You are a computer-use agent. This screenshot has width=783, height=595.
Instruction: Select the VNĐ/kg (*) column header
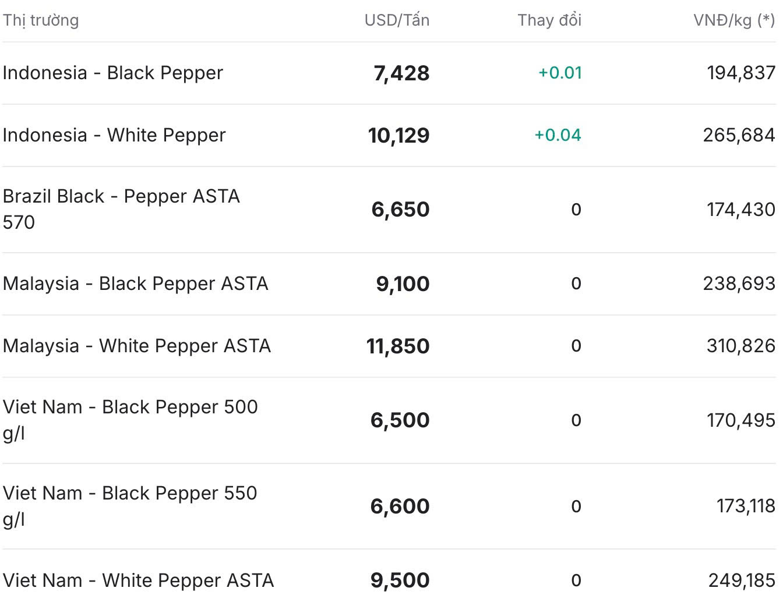pos(734,20)
